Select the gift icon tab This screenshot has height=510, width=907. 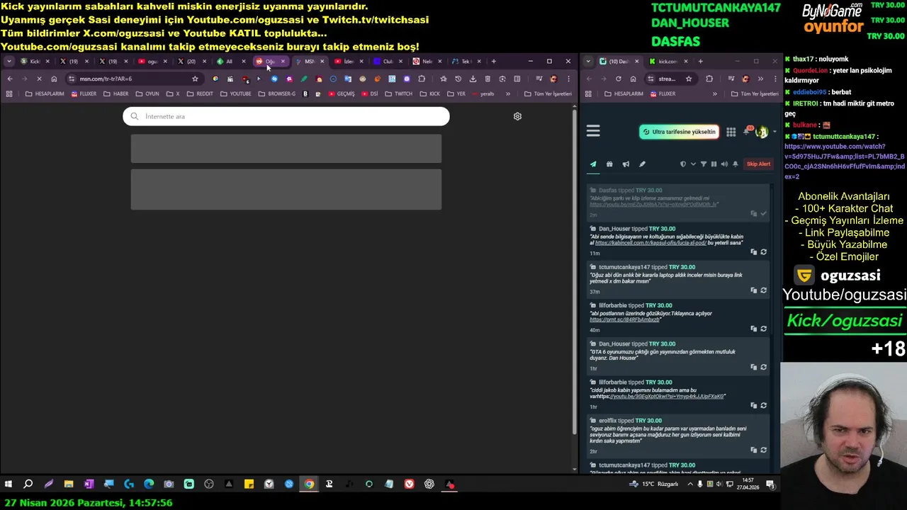[609, 164]
